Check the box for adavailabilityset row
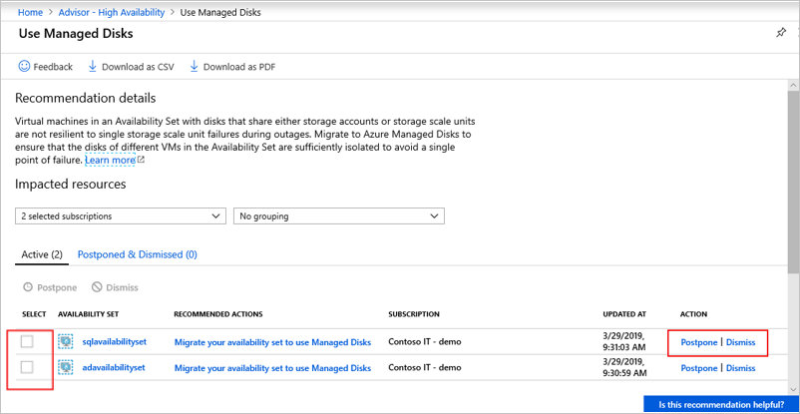This screenshot has width=800, height=414. pyautogui.click(x=27, y=367)
